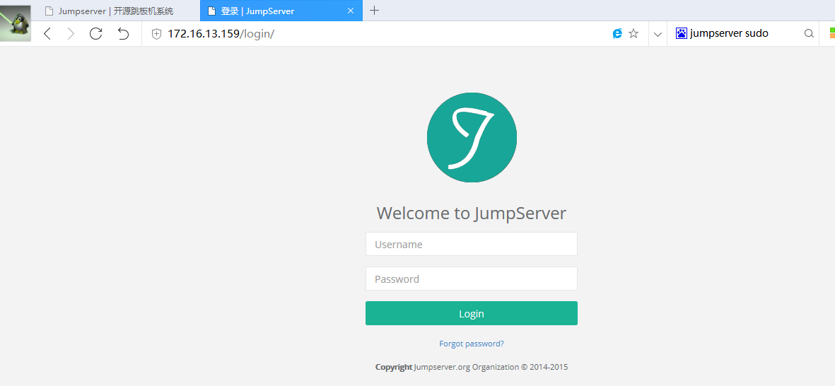Expand the address bar dropdown chevron

click(658, 34)
